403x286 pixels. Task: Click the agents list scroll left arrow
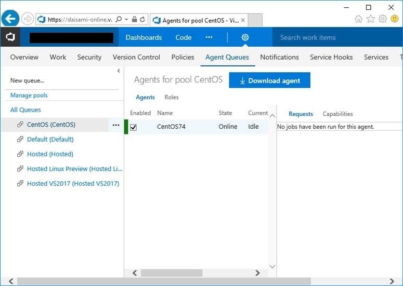135,273
